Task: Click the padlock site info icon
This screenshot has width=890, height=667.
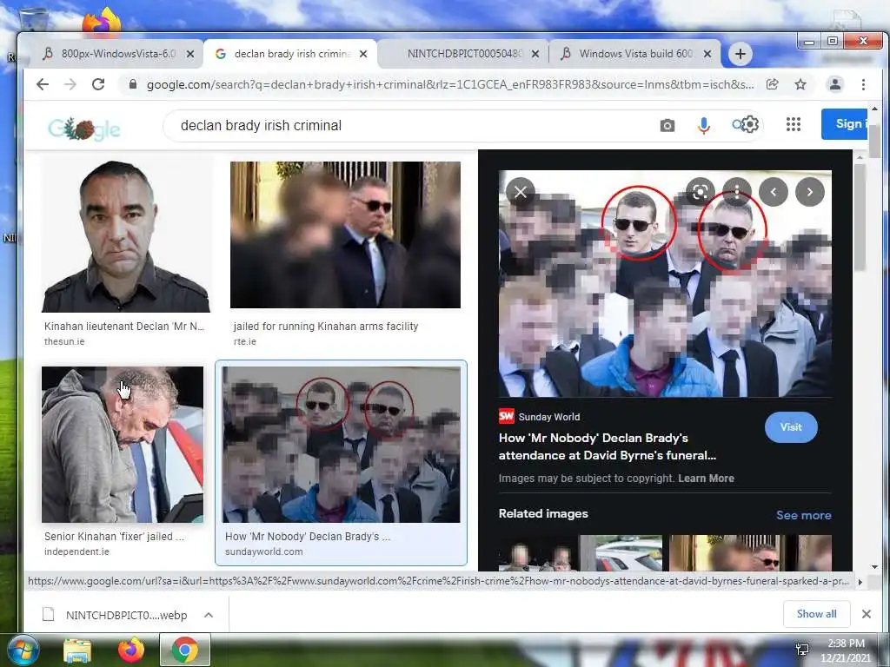Action: point(133,84)
